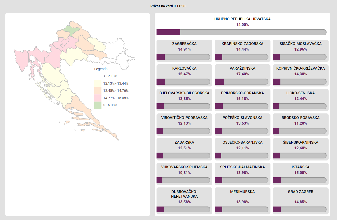Viewport: 337px width, 220px height.
Task: Click the Primorsko-Goranska 15,18% card
Action: click(x=242, y=100)
